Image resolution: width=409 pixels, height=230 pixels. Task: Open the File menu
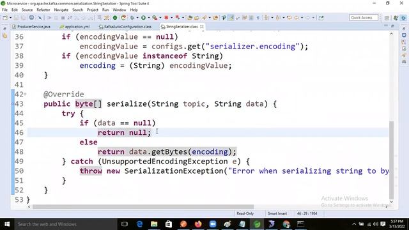coord(4,10)
